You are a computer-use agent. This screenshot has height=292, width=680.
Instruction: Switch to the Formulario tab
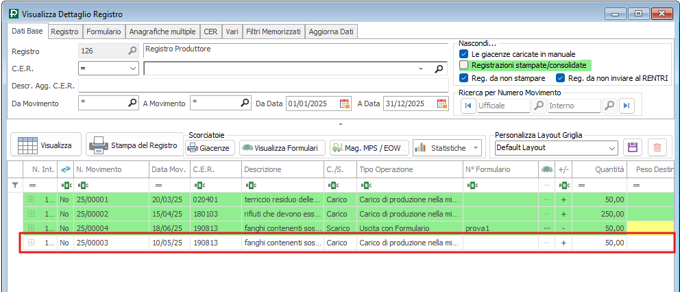point(104,32)
